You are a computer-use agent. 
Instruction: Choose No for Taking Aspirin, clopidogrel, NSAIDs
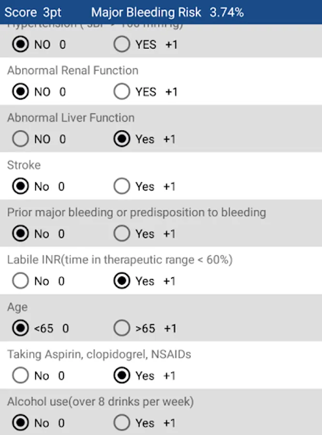(x=20, y=376)
